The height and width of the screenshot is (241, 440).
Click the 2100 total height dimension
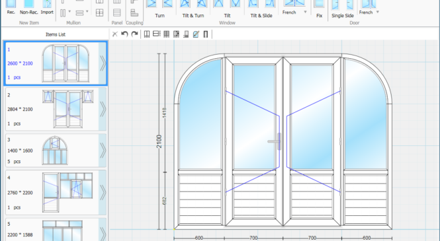coord(159,141)
